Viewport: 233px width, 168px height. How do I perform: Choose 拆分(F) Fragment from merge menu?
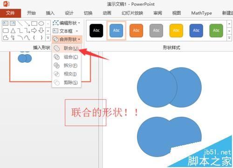(67, 66)
